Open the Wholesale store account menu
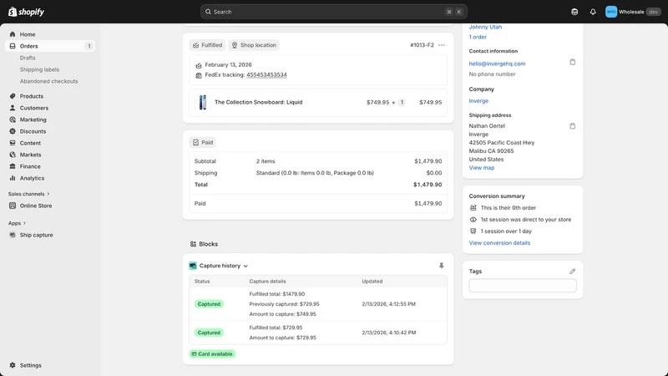668x376 pixels. click(x=633, y=12)
